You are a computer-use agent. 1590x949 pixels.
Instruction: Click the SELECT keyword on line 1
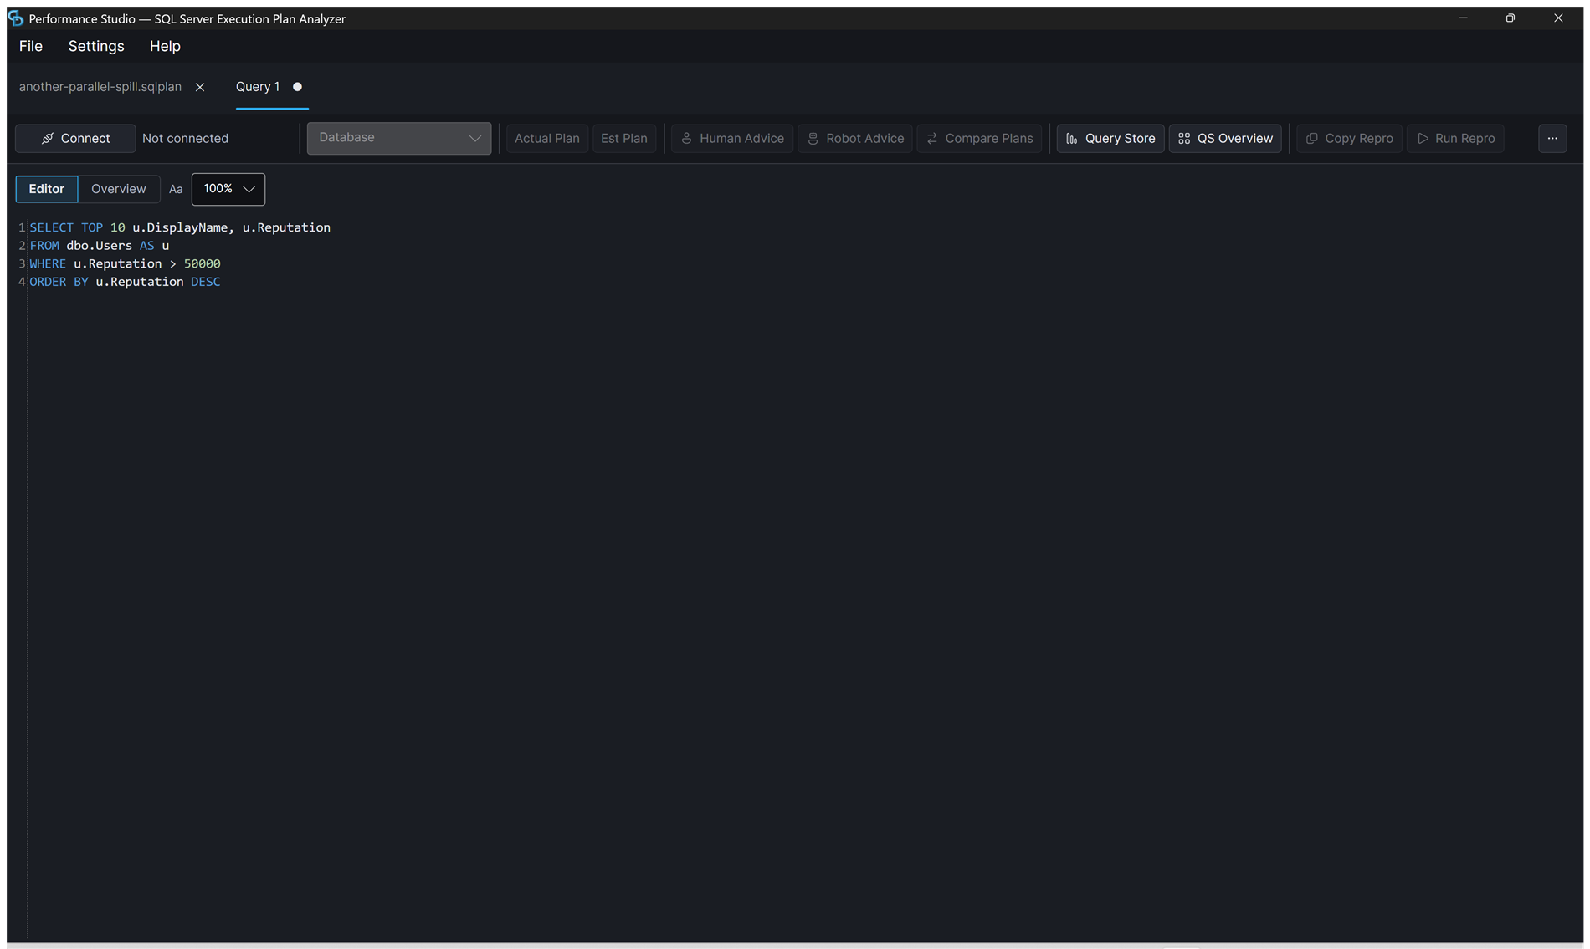tap(52, 227)
